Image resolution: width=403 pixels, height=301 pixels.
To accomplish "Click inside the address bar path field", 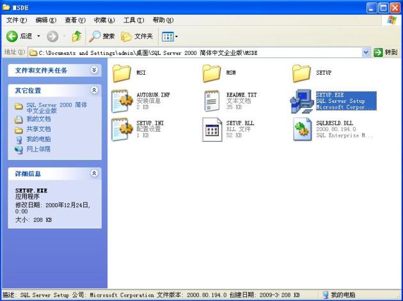I will [192, 52].
